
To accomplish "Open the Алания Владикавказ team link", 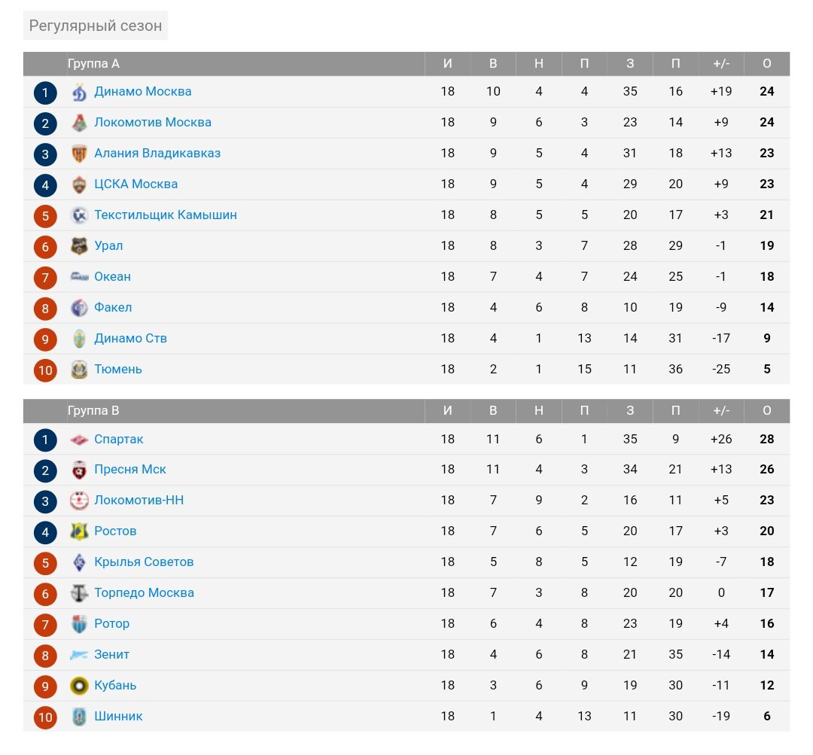I will click(x=157, y=153).
